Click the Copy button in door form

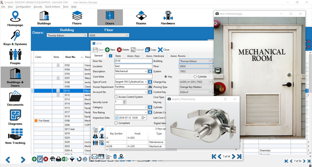[151, 50]
